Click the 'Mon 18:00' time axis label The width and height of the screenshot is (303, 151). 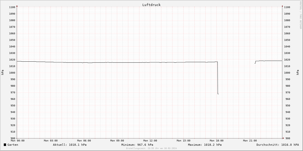point(217,141)
